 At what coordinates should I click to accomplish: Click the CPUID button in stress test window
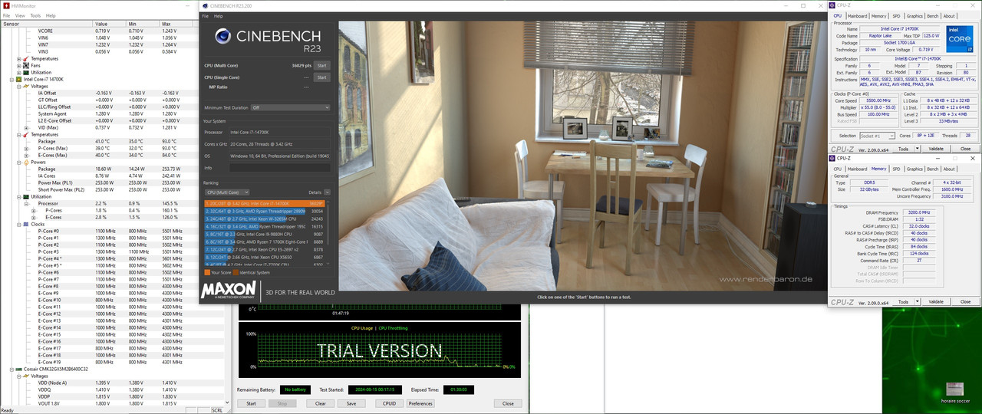tap(389, 403)
